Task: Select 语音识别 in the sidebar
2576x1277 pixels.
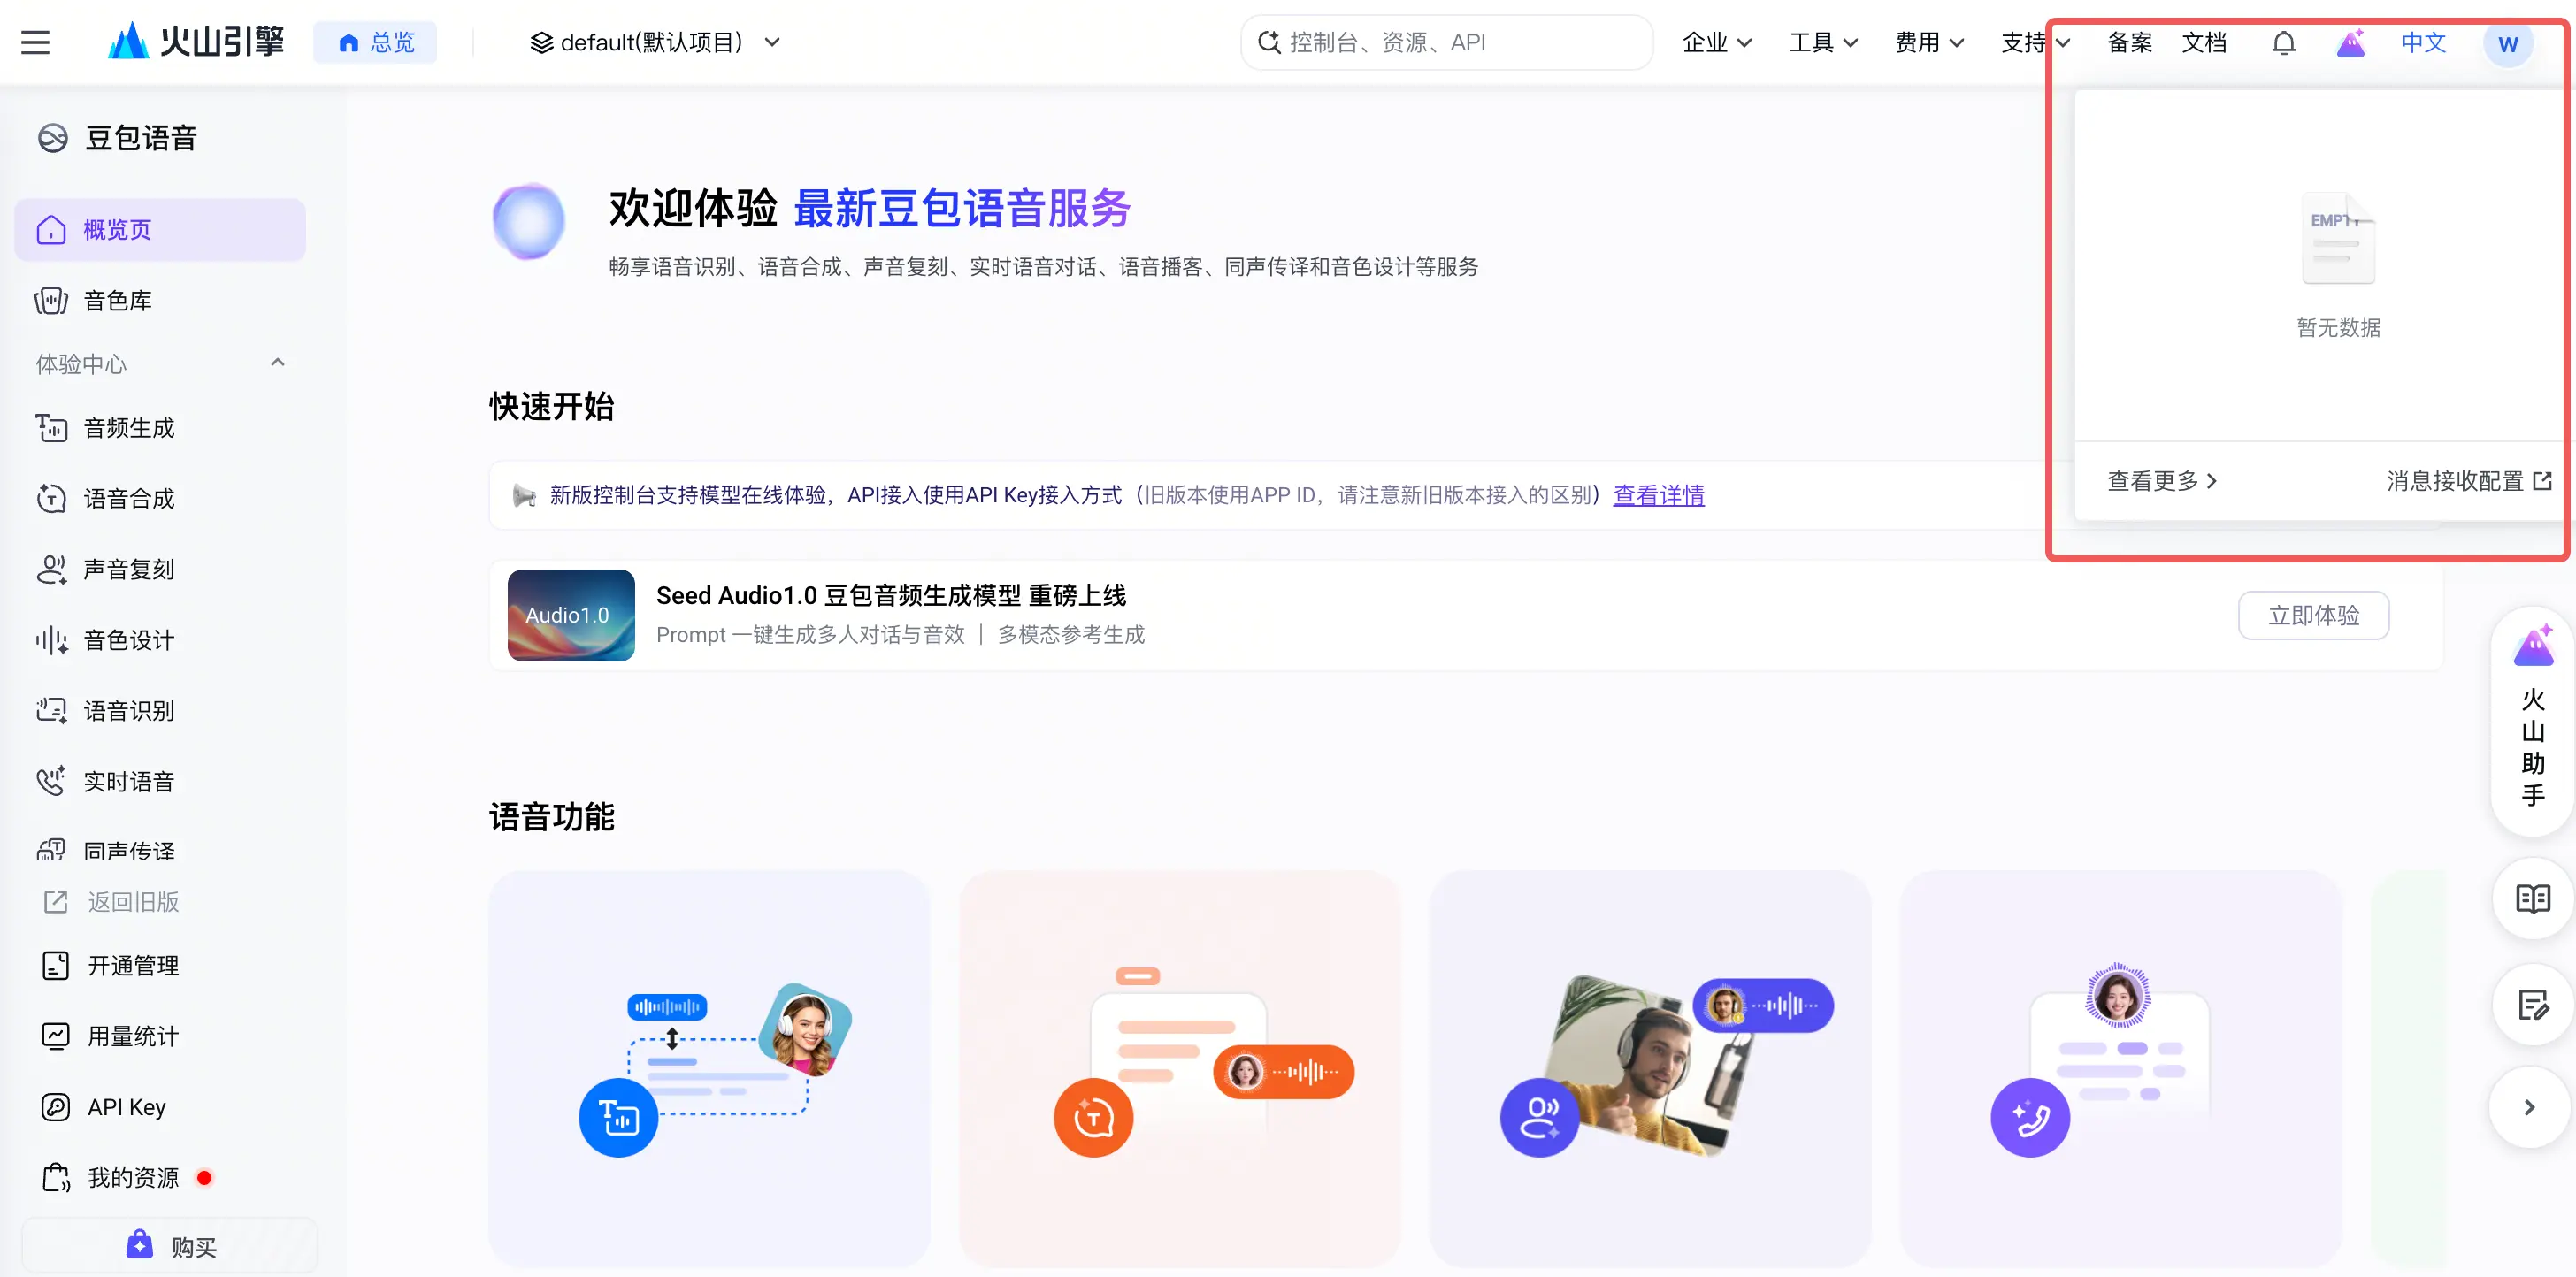Action: click(x=160, y=711)
